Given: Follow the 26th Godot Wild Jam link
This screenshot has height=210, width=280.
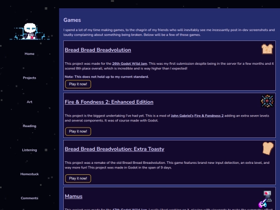Looking at the screenshot, I should [x=130, y=64].
